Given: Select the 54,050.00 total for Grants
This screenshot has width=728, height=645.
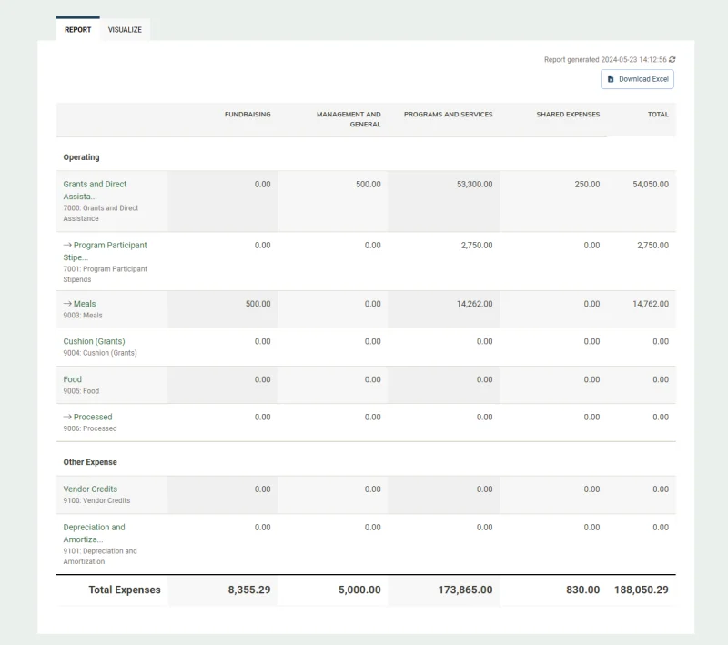Looking at the screenshot, I should click(x=651, y=184).
